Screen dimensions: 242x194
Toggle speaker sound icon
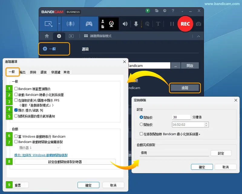point(125,24)
